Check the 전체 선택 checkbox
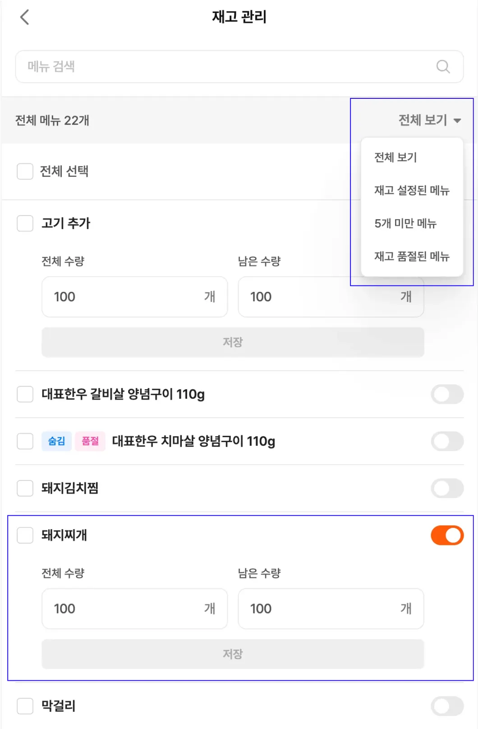The image size is (478, 729). click(25, 171)
